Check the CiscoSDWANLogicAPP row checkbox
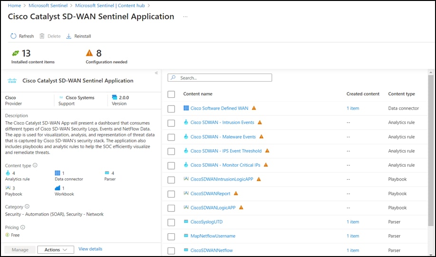This screenshot has height=257, width=436. [171, 208]
